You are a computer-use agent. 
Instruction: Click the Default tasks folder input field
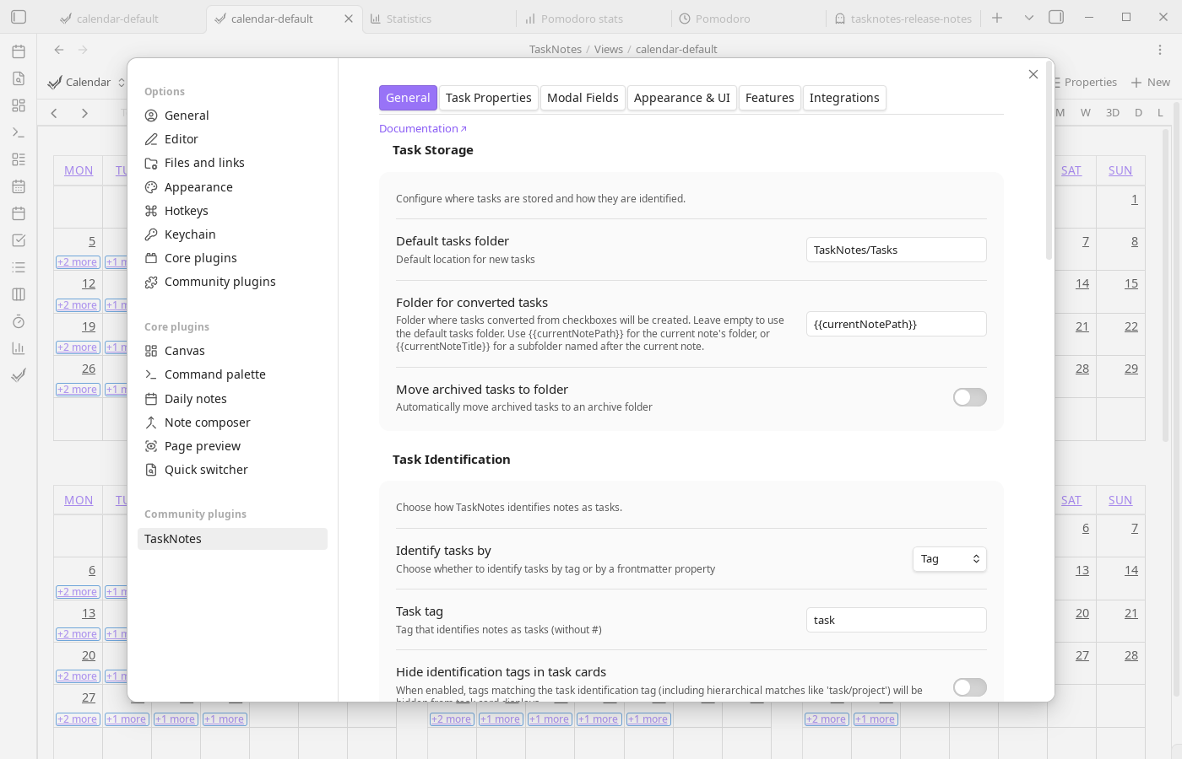(x=896, y=250)
